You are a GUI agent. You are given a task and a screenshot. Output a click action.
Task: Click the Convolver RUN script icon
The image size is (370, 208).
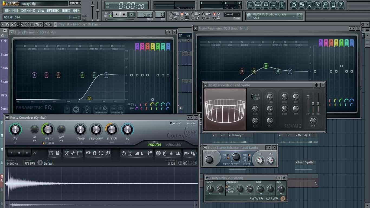pos(150,153)
